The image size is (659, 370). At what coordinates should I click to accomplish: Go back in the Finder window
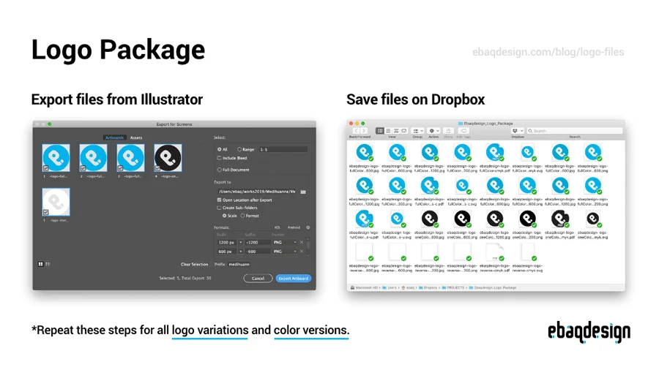coord(356,131)
